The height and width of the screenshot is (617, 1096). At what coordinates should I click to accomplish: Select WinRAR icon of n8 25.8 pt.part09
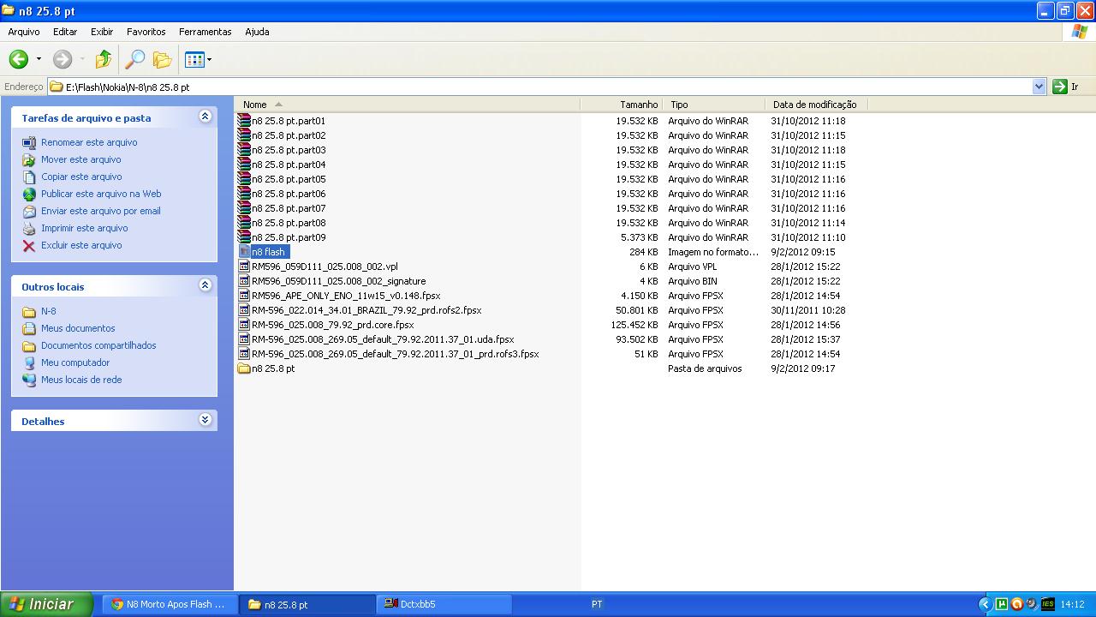click(x=244, y=237)
